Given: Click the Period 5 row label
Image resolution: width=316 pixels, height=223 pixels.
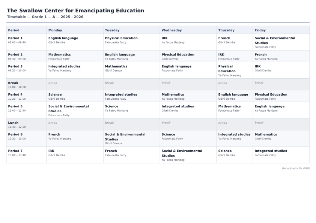Looking at the screenshot, I should pos(26,110).
